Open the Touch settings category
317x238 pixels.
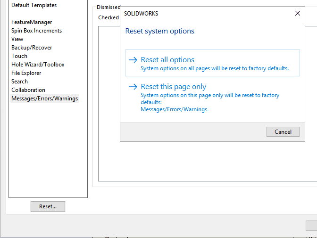19,56
